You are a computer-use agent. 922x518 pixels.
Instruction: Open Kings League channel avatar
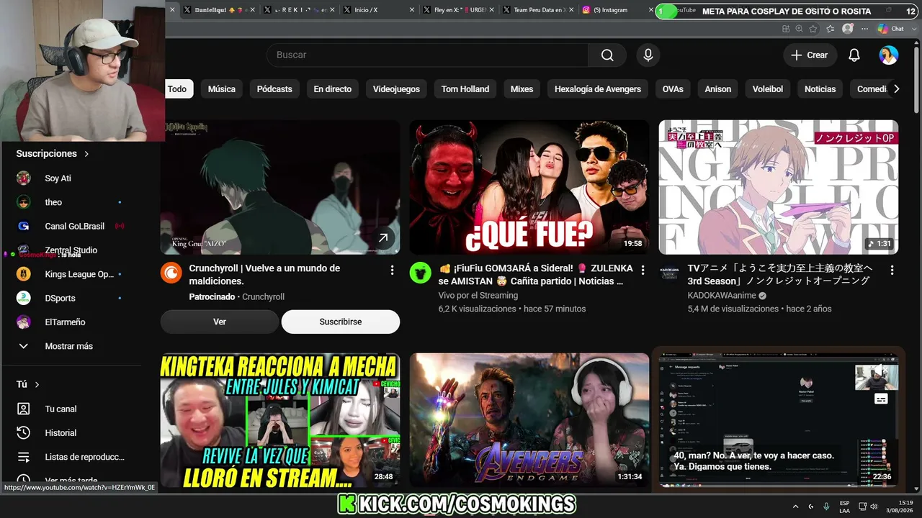24,274
